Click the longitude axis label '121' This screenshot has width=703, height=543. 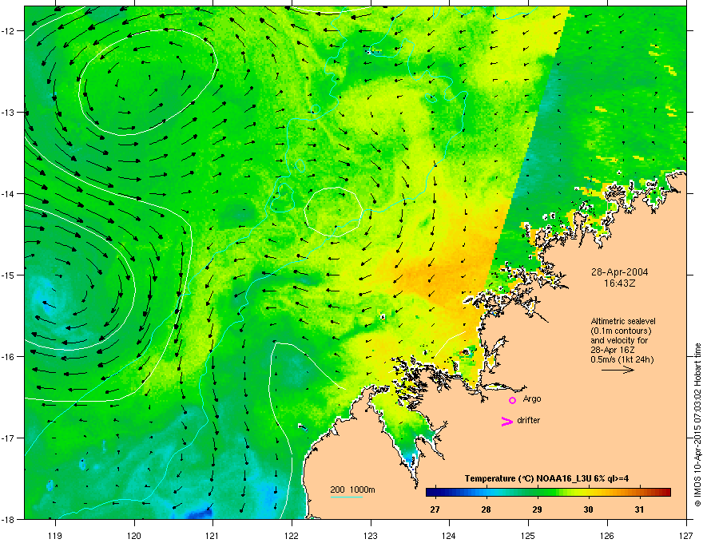[x=212, y=535]
